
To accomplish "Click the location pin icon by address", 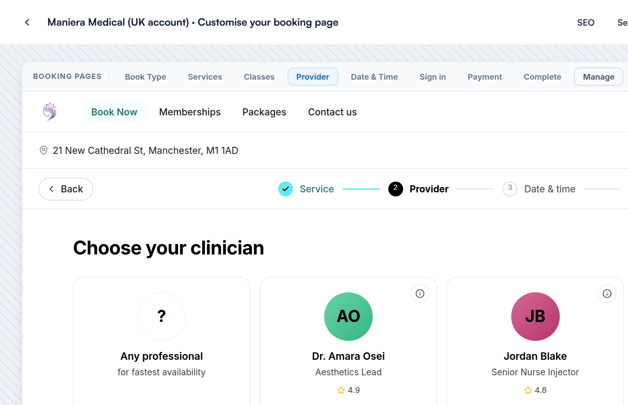I will pyautogui.click(x=44, y=150).
